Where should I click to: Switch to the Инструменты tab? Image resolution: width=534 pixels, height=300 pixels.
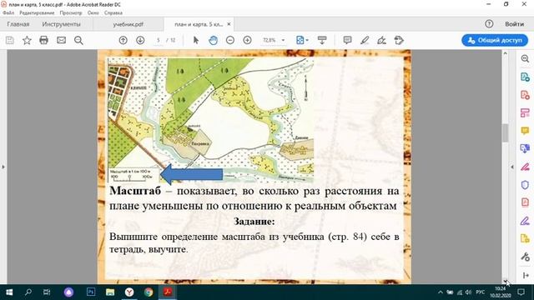pos(61,24)
